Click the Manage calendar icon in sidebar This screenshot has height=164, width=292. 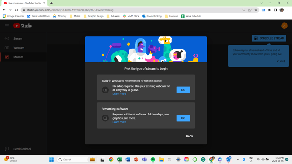[7, 57]
